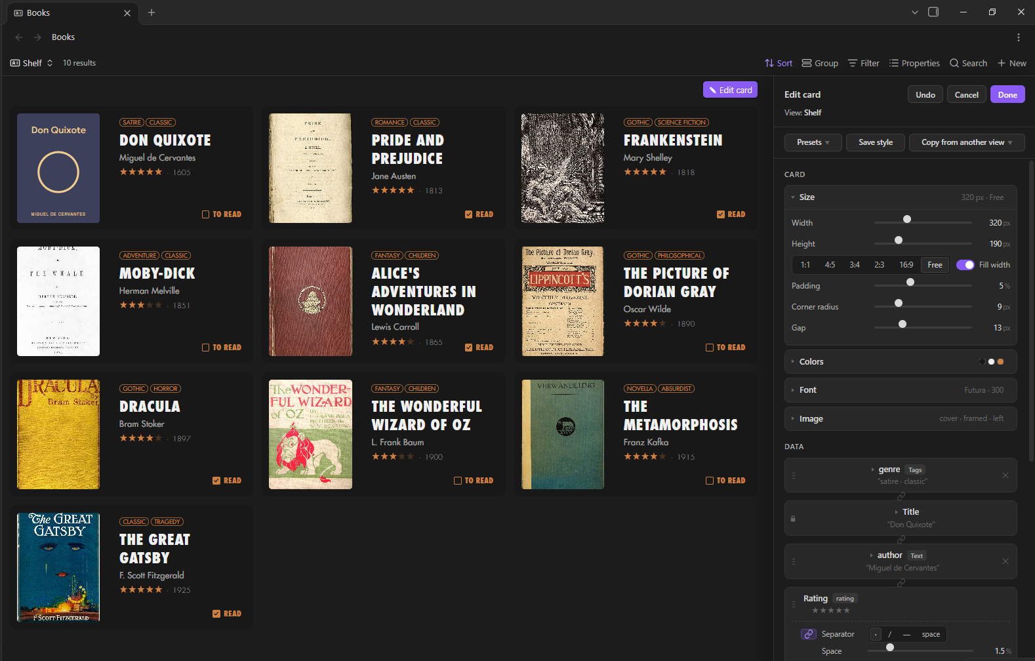Open the Properties list icon
This screenshot has height=661, width=1035.
click(x=894, y=63)
